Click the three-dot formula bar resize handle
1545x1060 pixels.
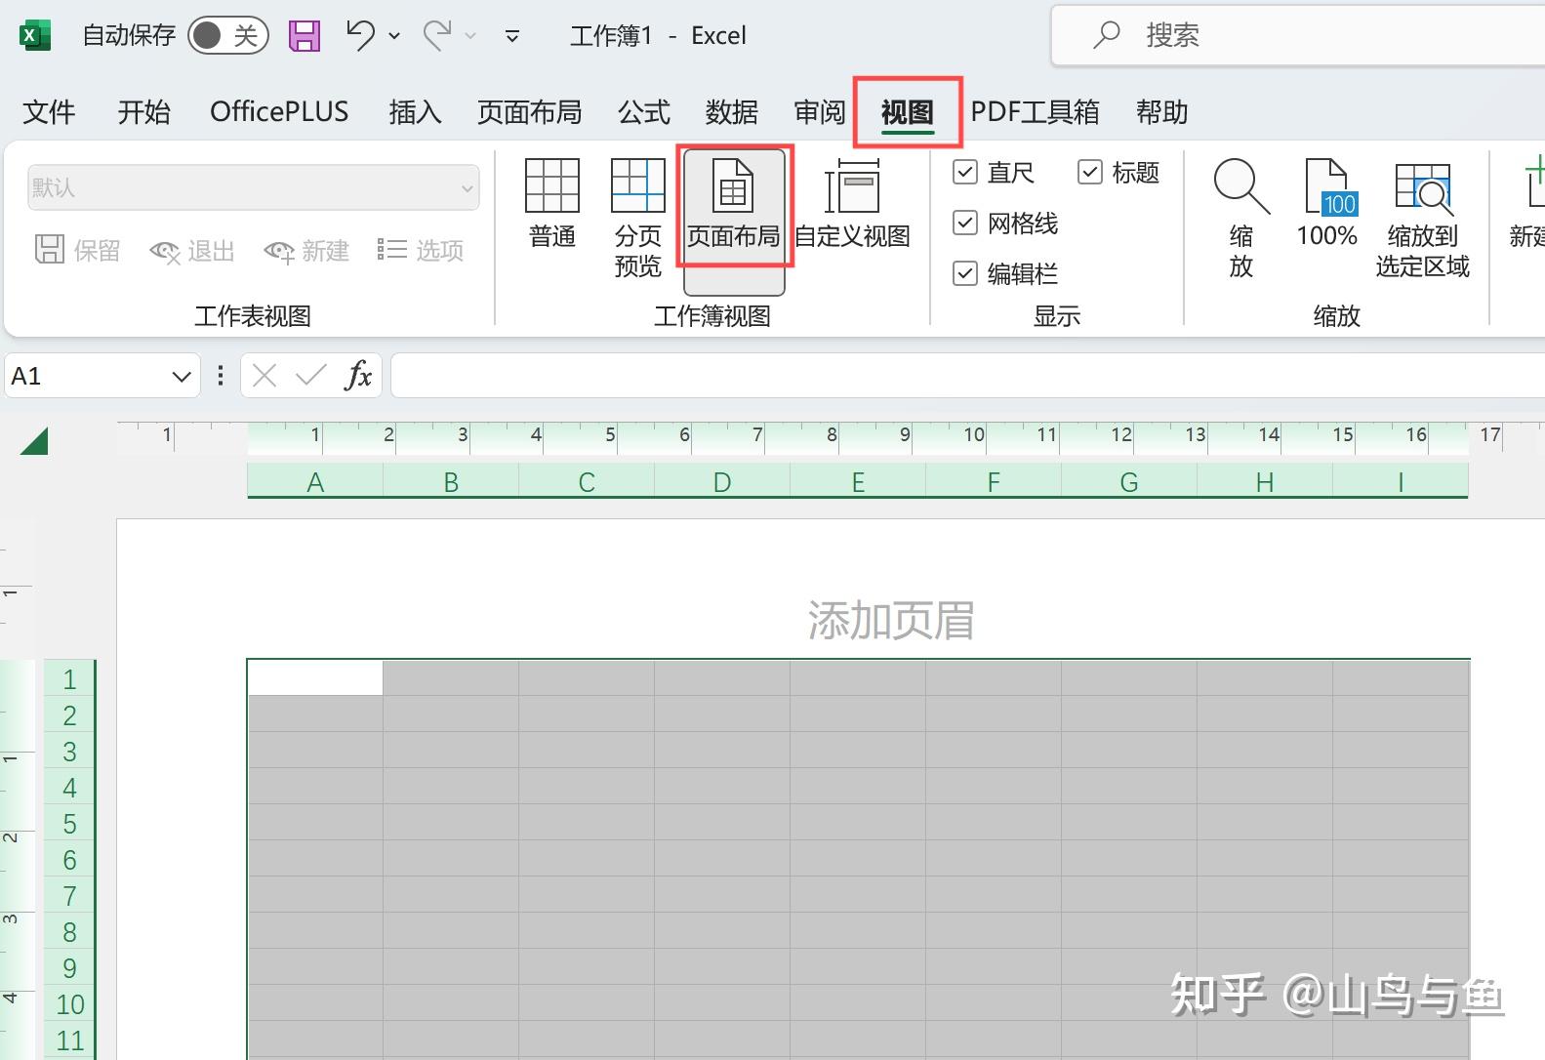[221, 376]
